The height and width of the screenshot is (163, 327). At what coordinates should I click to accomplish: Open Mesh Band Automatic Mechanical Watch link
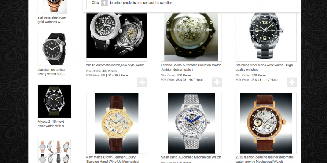point(191,157)
